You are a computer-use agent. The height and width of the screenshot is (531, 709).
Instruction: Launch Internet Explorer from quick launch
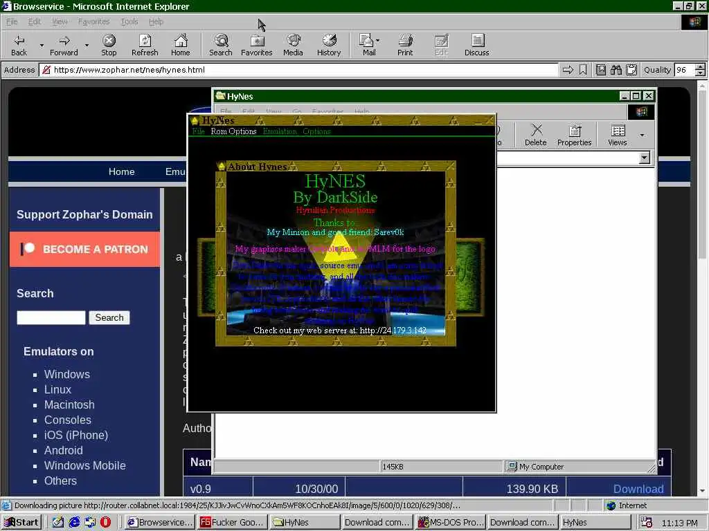click(74, 523)
